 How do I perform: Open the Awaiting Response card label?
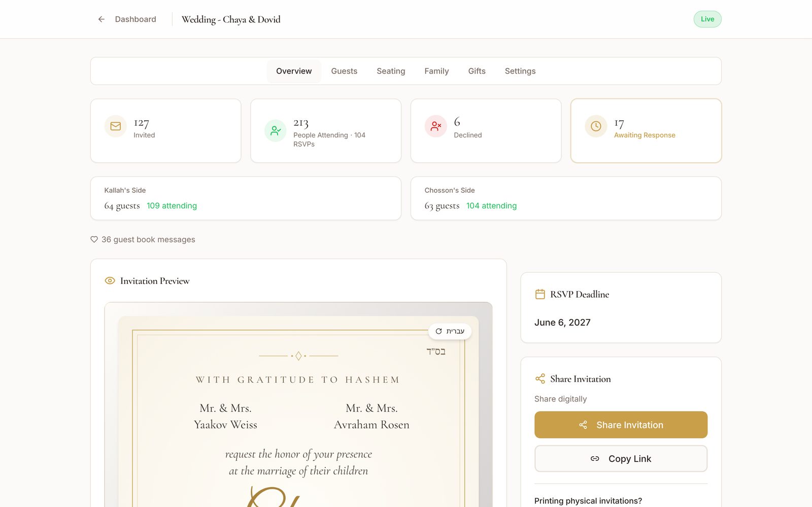(645, 135)
